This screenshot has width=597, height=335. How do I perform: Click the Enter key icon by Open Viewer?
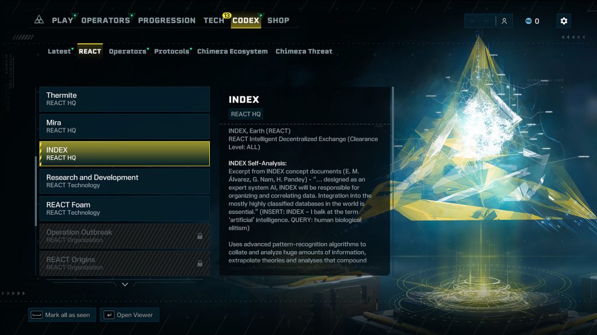[109, 315]
